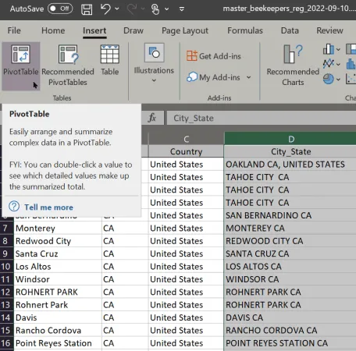Click the PivotTable button

click(x=21, y=66)
